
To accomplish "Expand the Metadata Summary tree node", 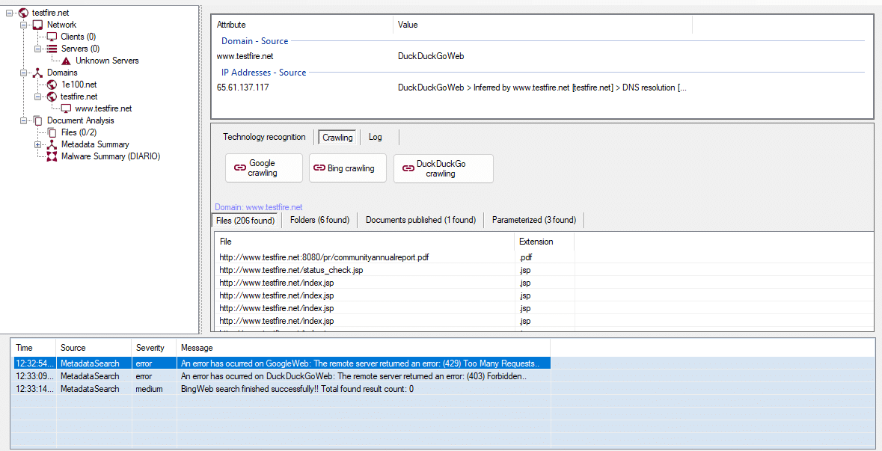I will (x=37, y=144).
